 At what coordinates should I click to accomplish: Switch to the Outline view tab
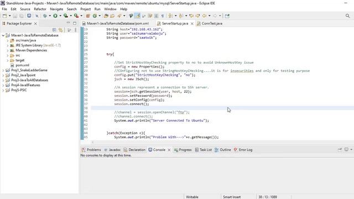(223, 150)
